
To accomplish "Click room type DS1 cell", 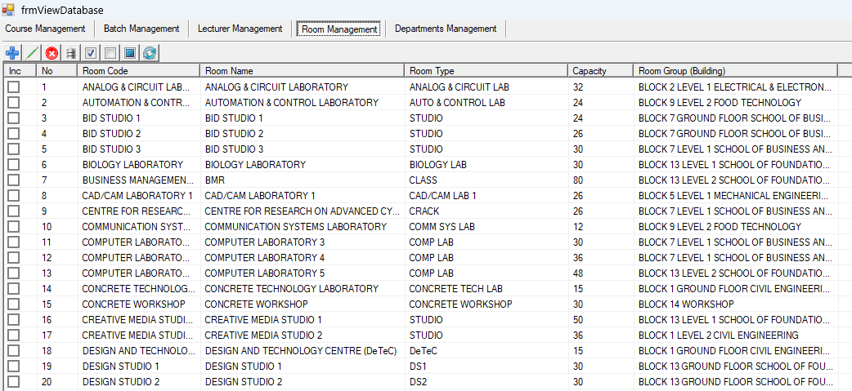I will (x=418, y=366).
